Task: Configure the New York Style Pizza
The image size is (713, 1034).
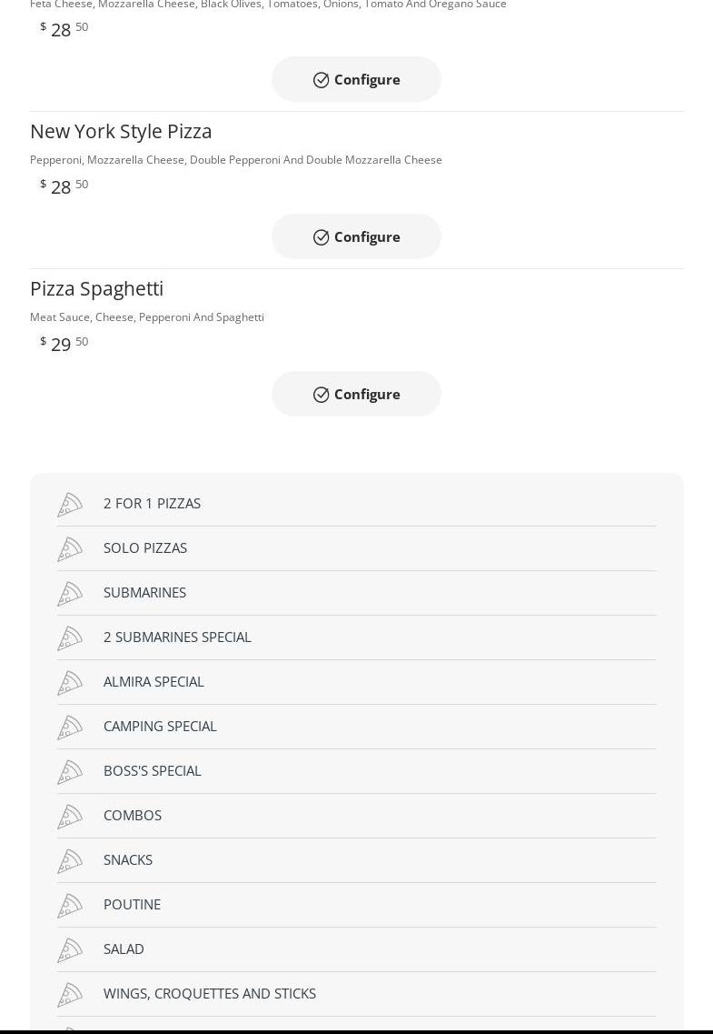Action: coord(356,236)
